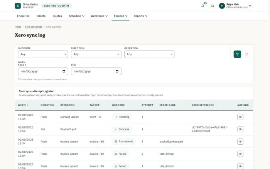Click the Substitutoo Bath franchise badge
This screenshot has height=169, width=270.
pyautogui.click(x=56, y=6)
